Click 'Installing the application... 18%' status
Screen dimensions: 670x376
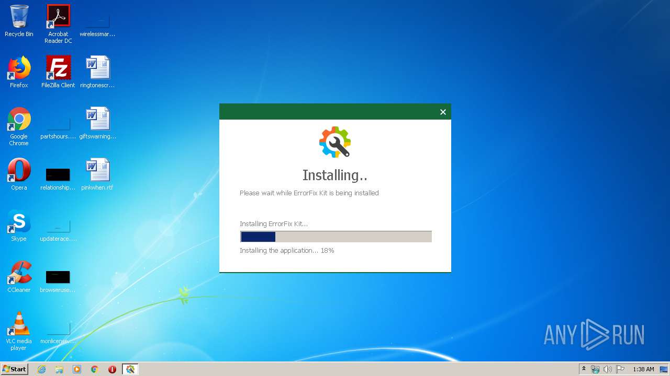pos(287,250)
